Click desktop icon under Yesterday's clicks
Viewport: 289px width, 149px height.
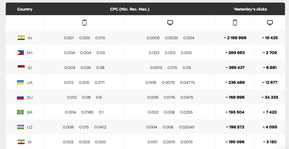(270, 23)
